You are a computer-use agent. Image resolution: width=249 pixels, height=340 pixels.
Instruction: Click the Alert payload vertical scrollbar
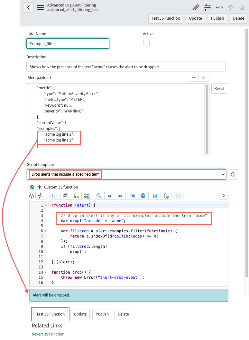pos(207,119)
